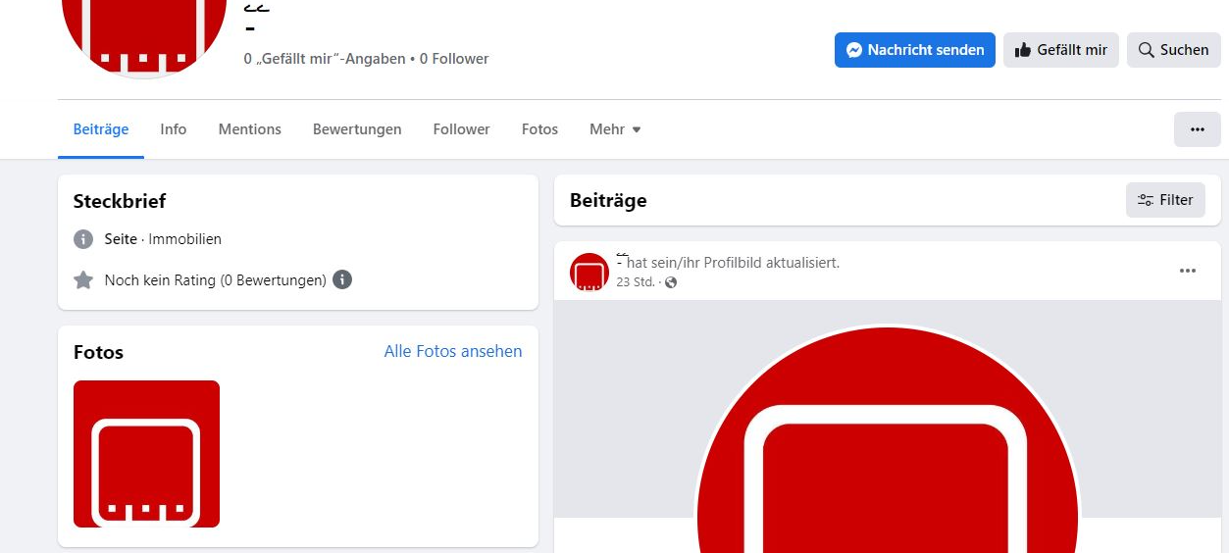The height and width of the screenshot is (553, 1229).
Task: Click the hat sein/ihr Profilbild aktualisiert text
Action: [733, 263]
